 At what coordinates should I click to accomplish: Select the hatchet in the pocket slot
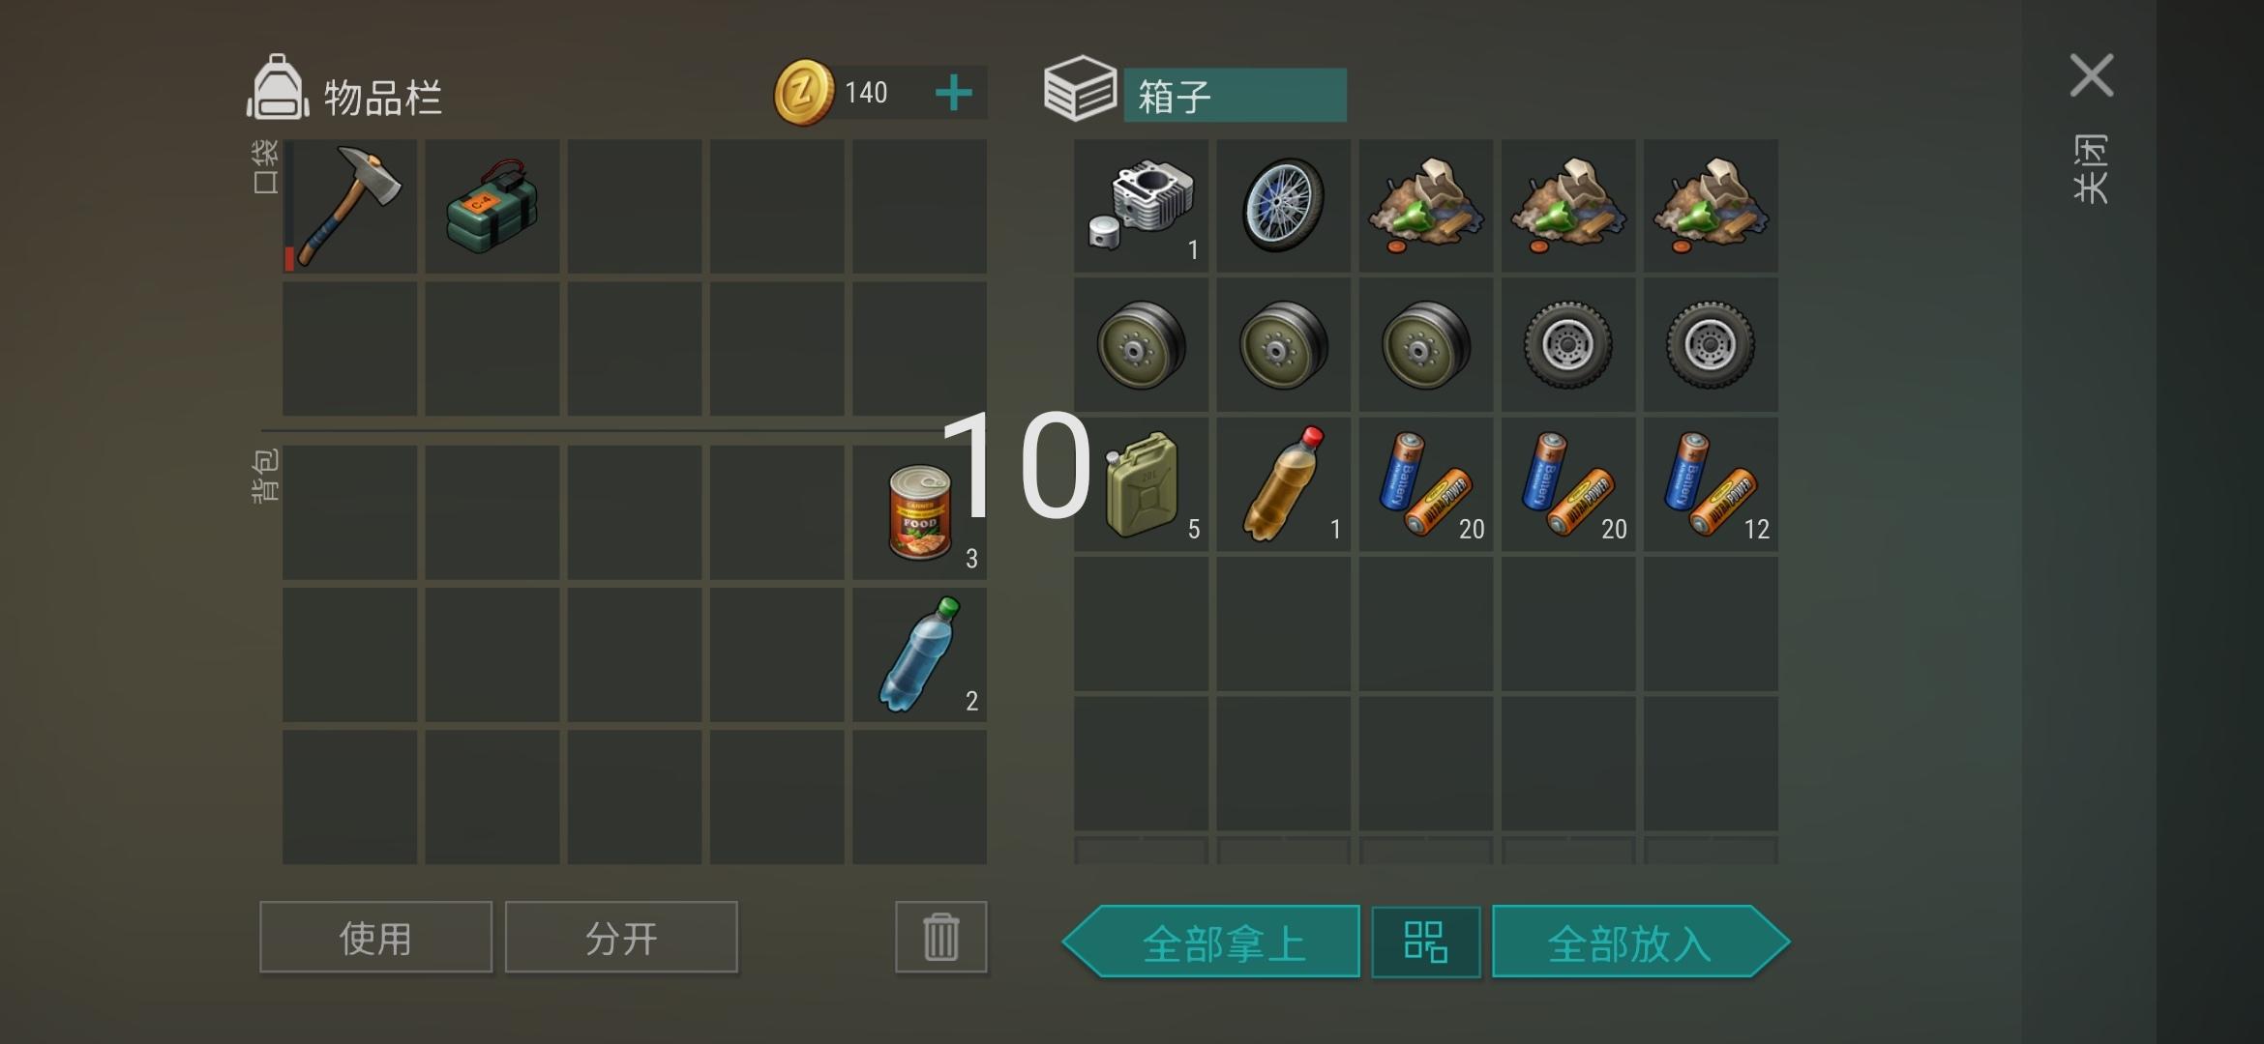[x=349, y=206]
